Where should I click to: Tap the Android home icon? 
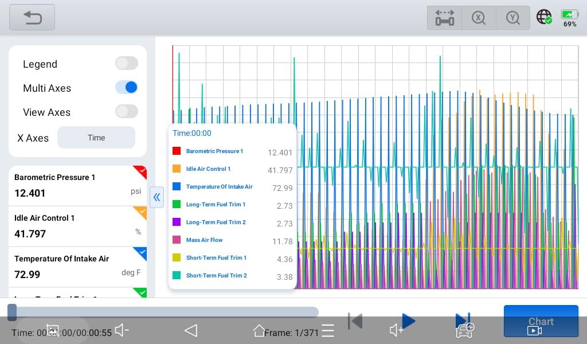(259, 331)
